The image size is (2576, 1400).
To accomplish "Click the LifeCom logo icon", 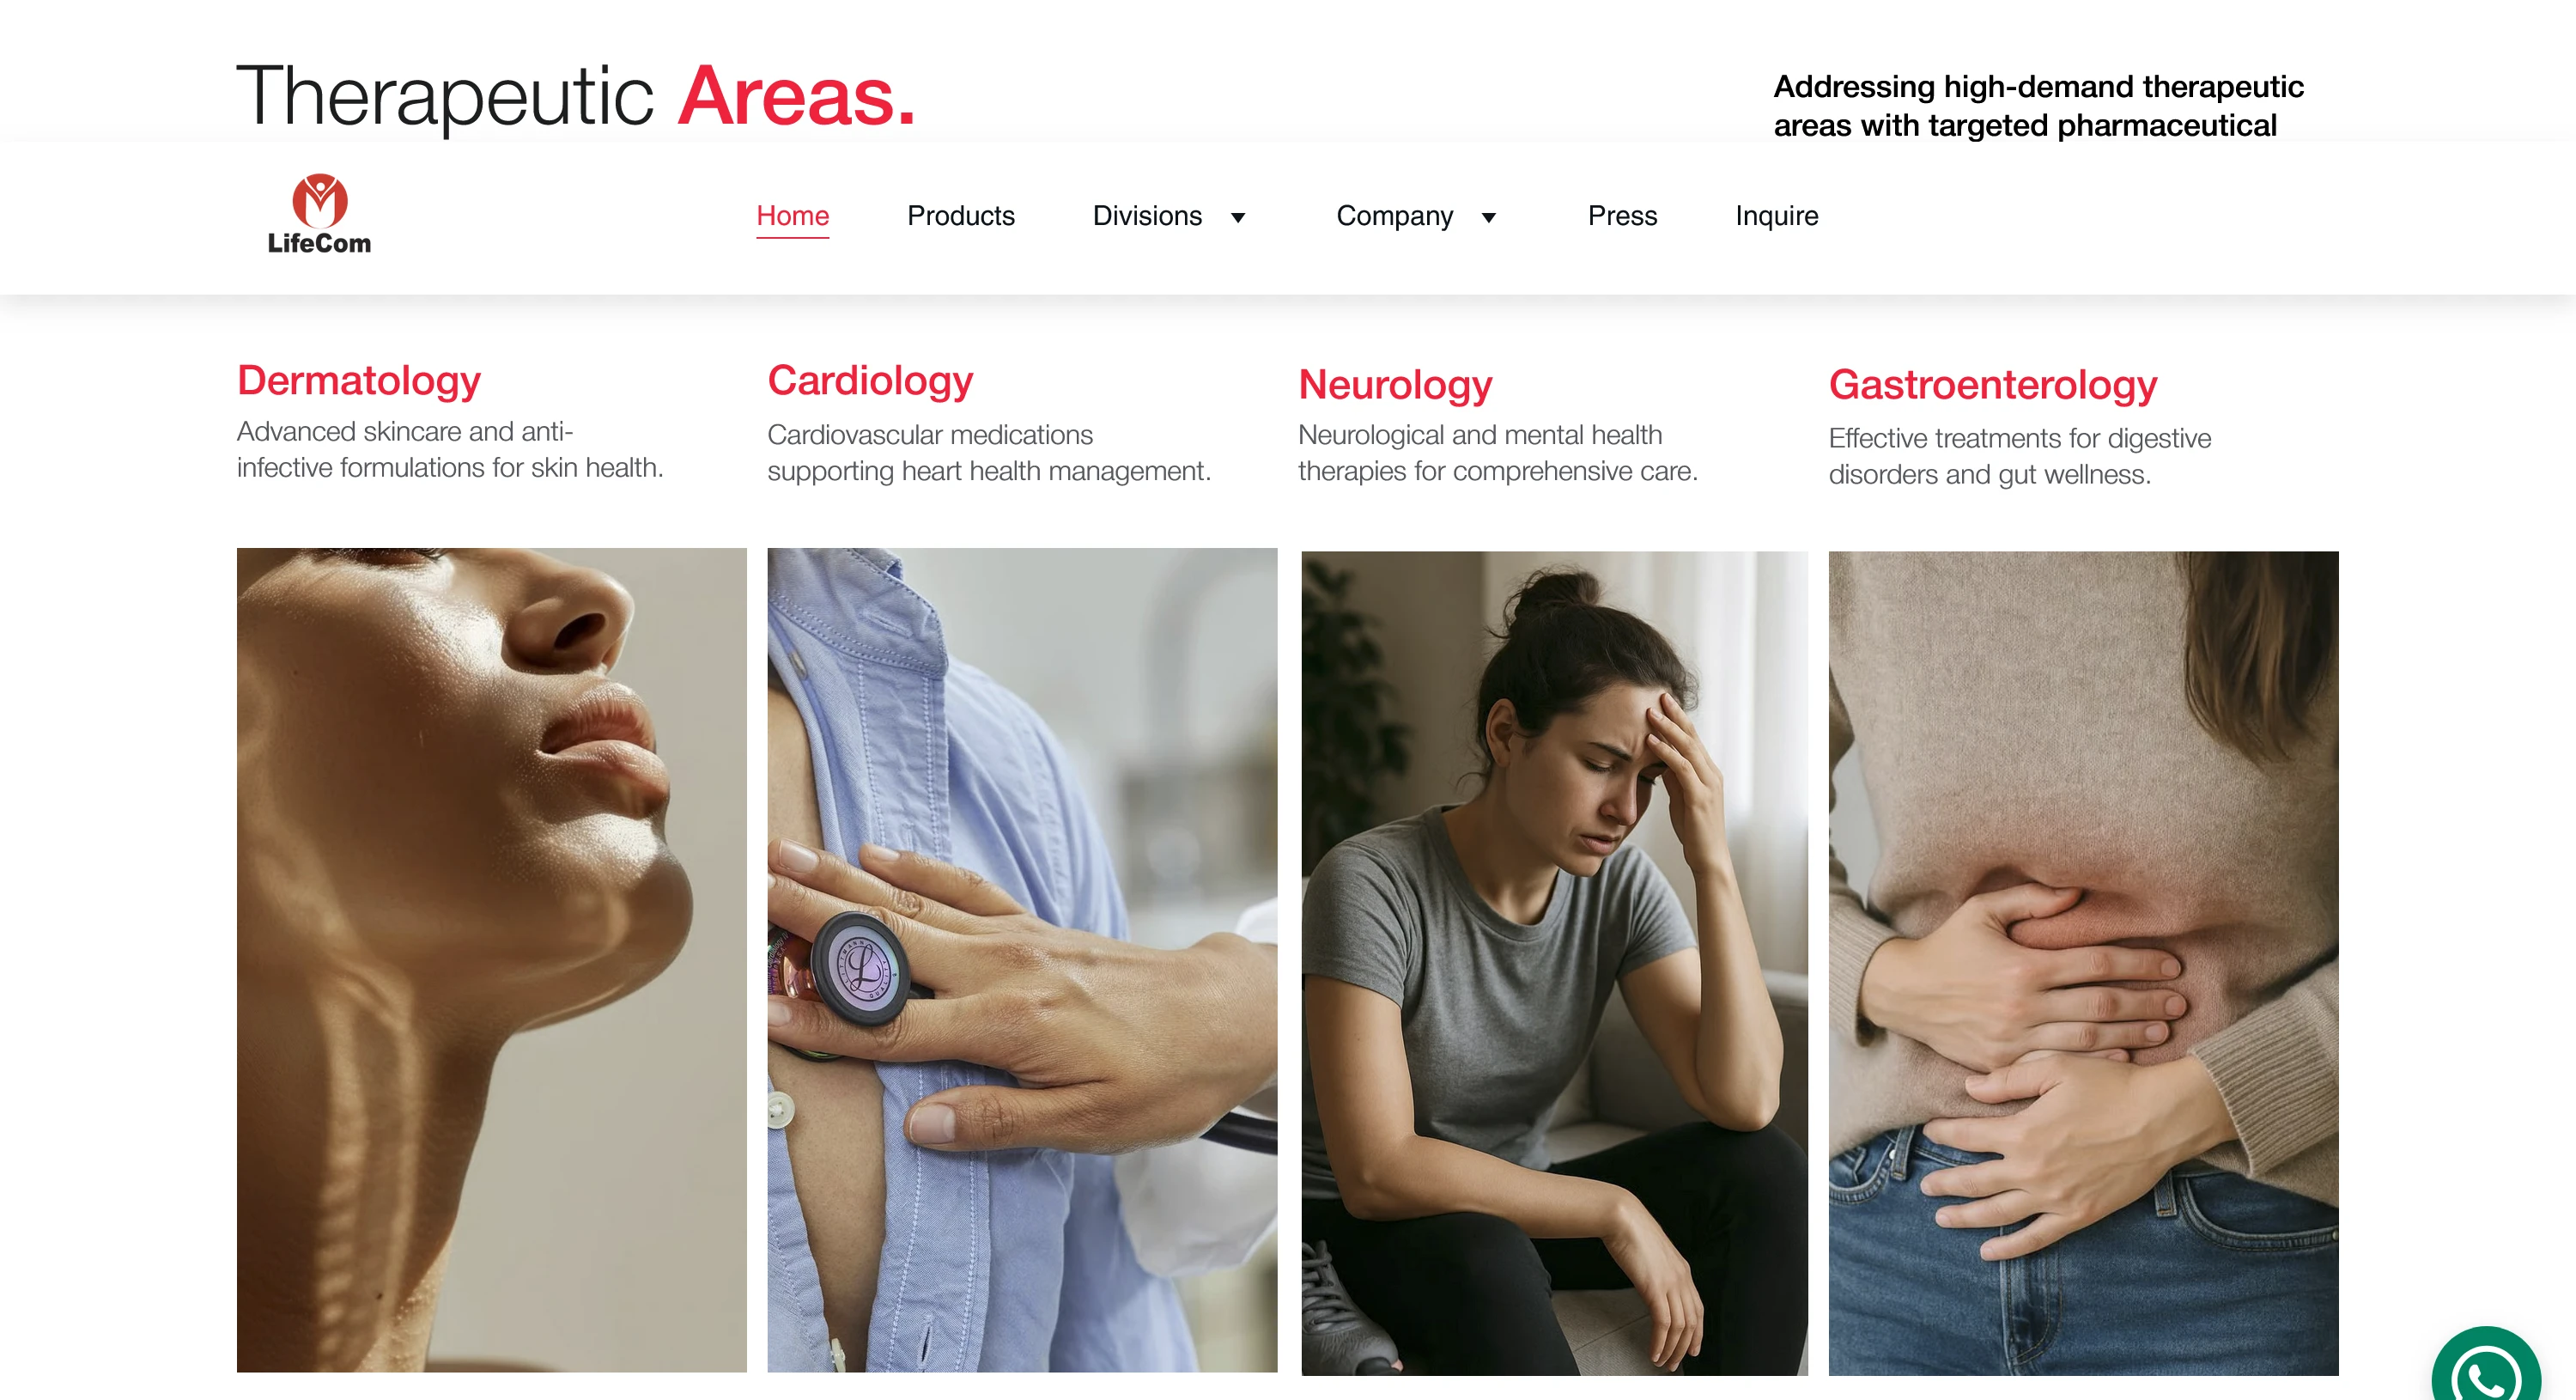I will pyautogui.click(x=320, y=200).
